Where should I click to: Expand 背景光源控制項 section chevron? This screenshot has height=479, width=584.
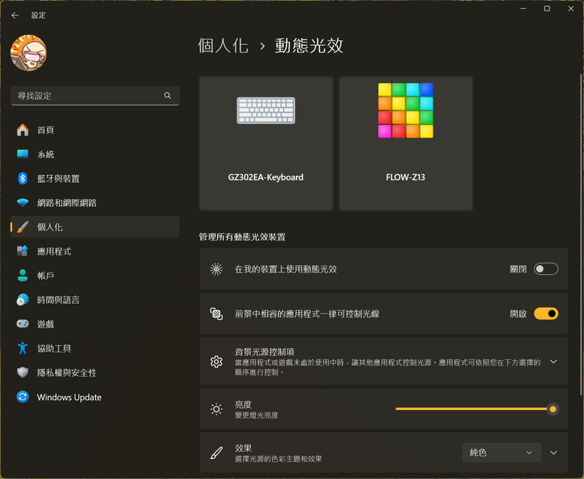click(553, 361)
